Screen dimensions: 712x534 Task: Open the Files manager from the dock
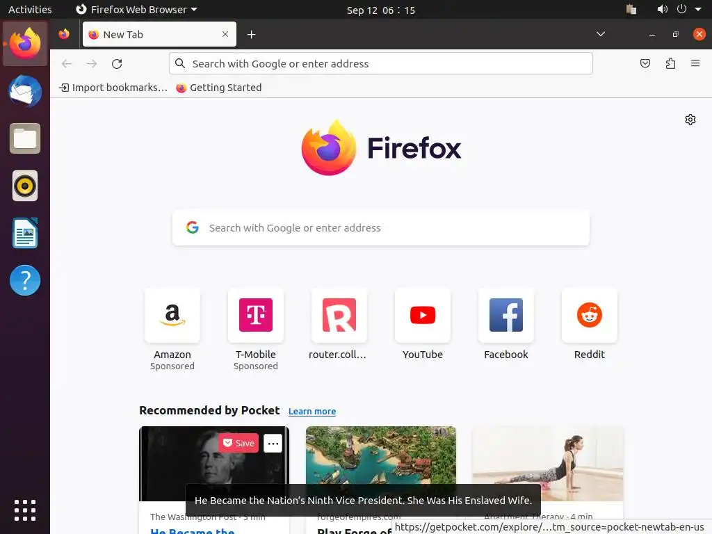25,138
